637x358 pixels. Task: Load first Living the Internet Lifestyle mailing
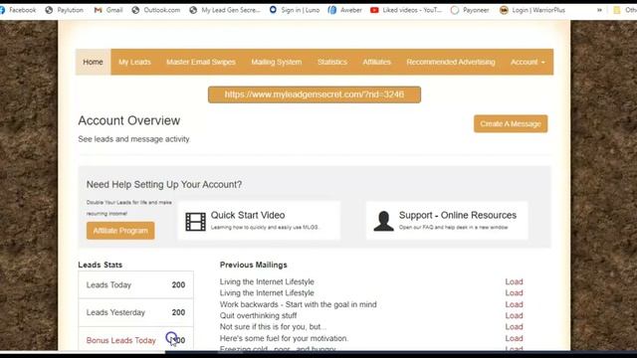click(514, 281)
